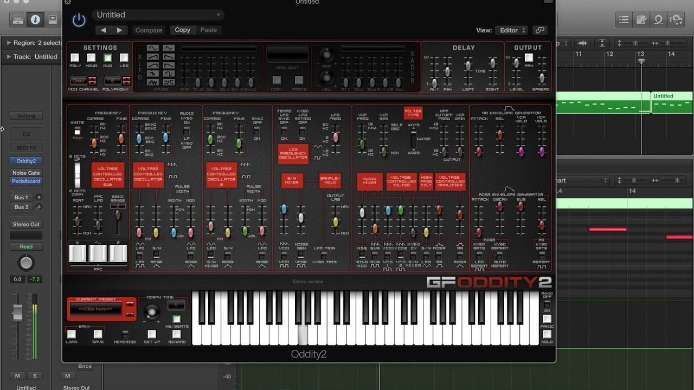Expand the Track inspector disclosure triangle

point(9,56)
